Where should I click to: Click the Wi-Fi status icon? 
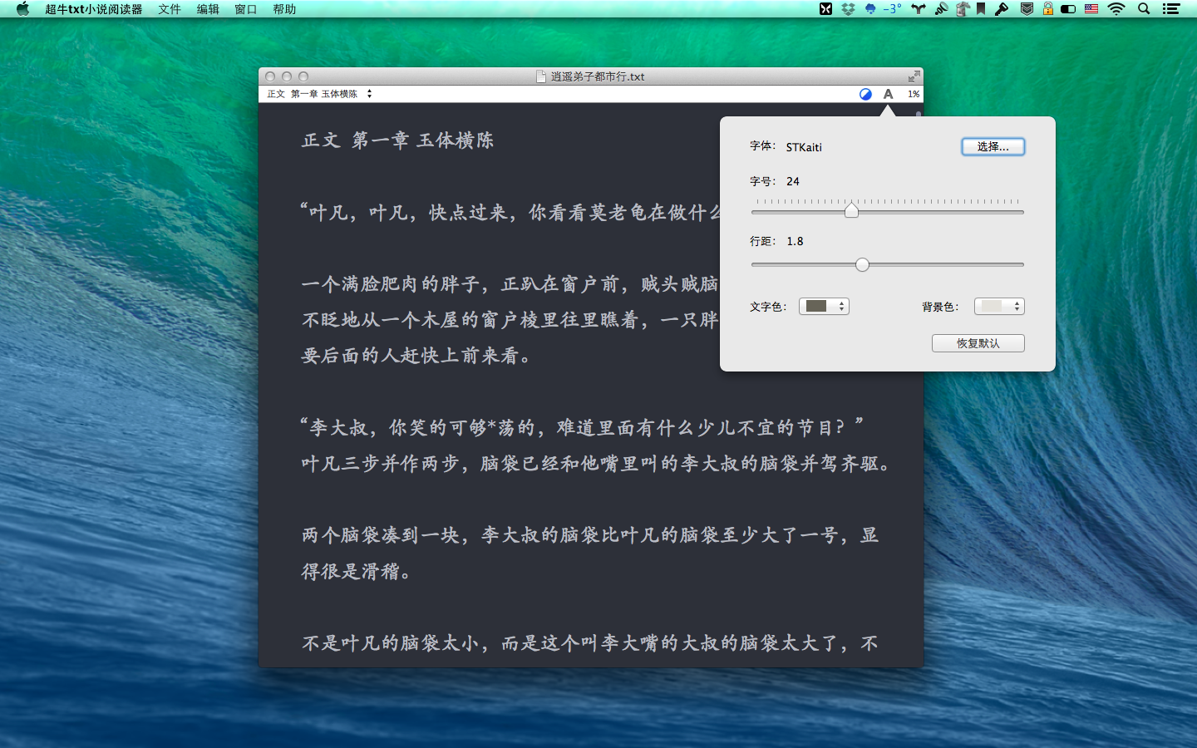(x=1116, y=9)
